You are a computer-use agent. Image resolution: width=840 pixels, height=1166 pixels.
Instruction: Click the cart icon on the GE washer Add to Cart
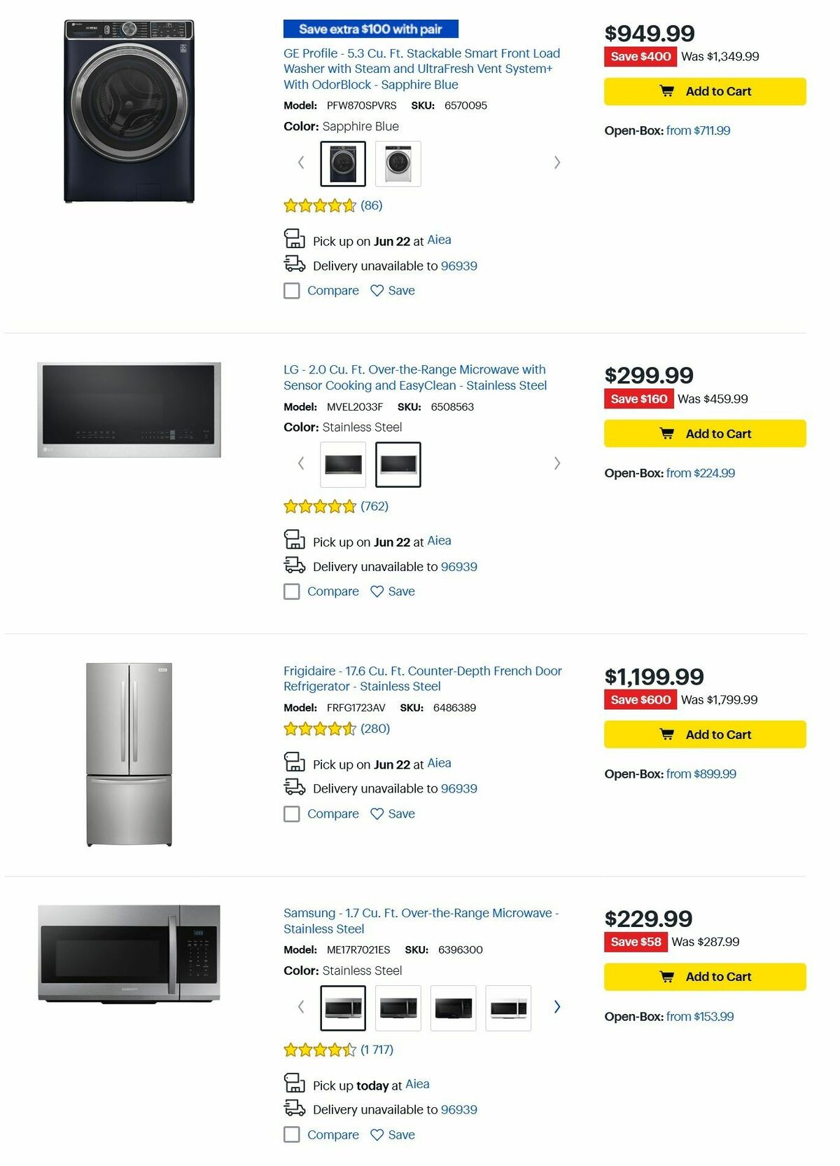point(669,90)
